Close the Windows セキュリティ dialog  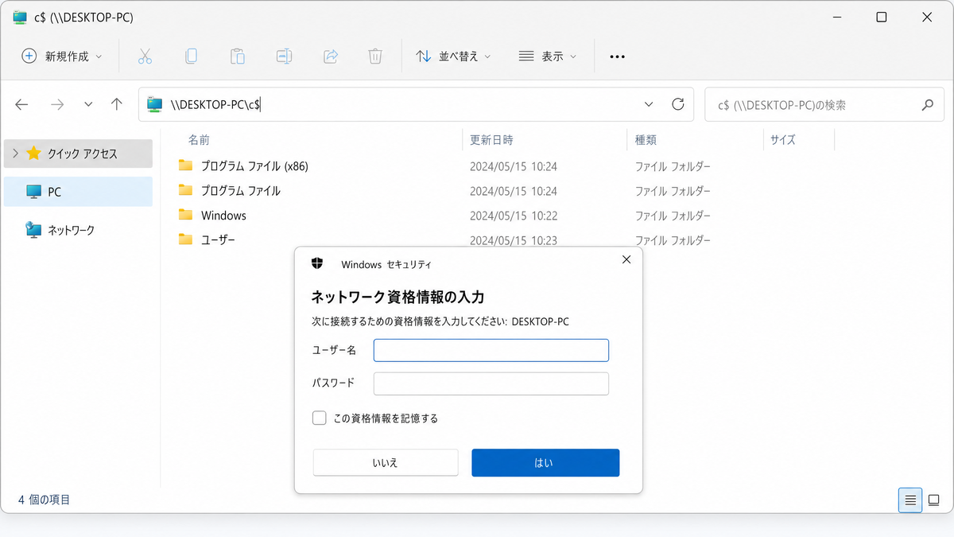pos(626,259)
